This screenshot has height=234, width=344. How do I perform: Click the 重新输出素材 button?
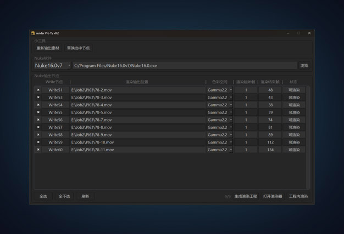48,48
